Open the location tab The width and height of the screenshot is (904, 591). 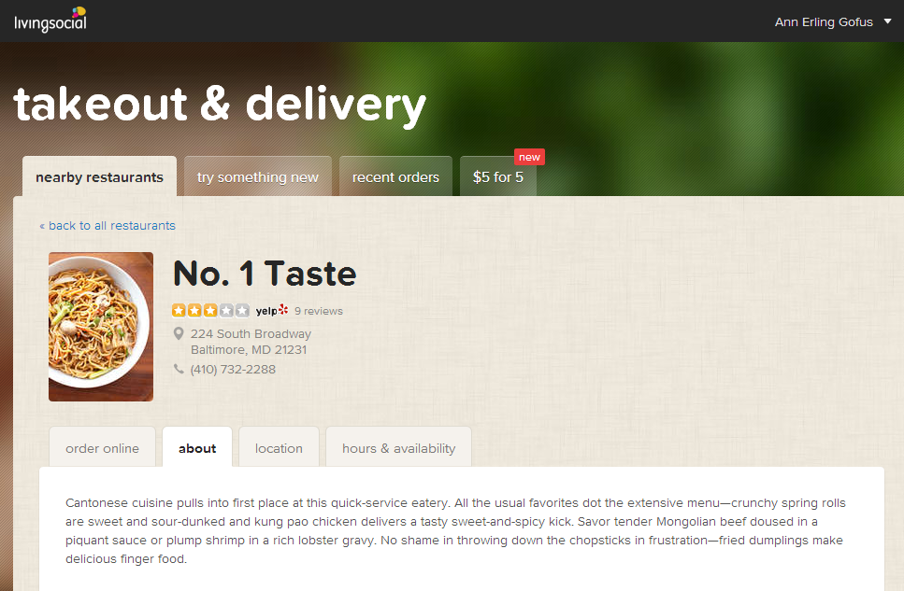(x=279, y=448)
